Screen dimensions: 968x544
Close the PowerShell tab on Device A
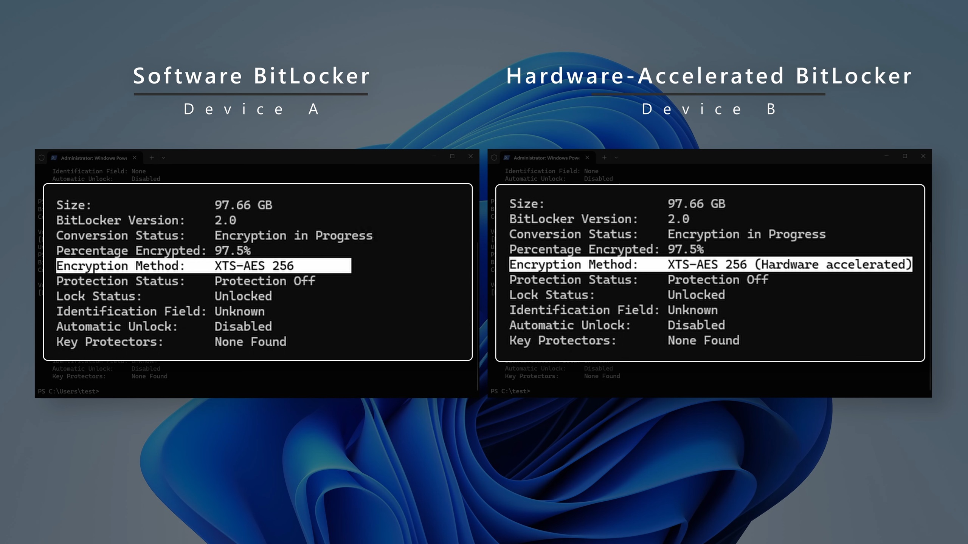(x=135, y=158)
